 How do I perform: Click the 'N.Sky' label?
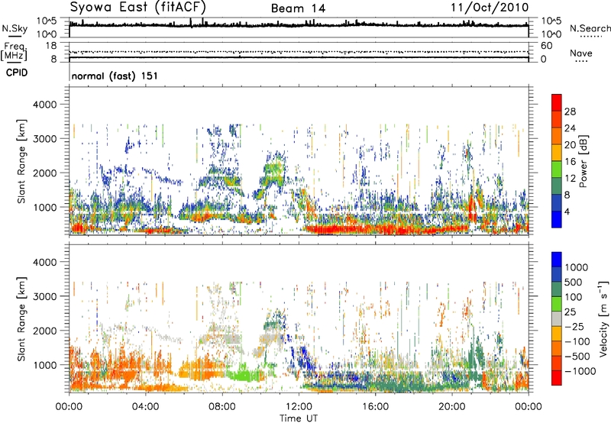[x=15, y=28]
